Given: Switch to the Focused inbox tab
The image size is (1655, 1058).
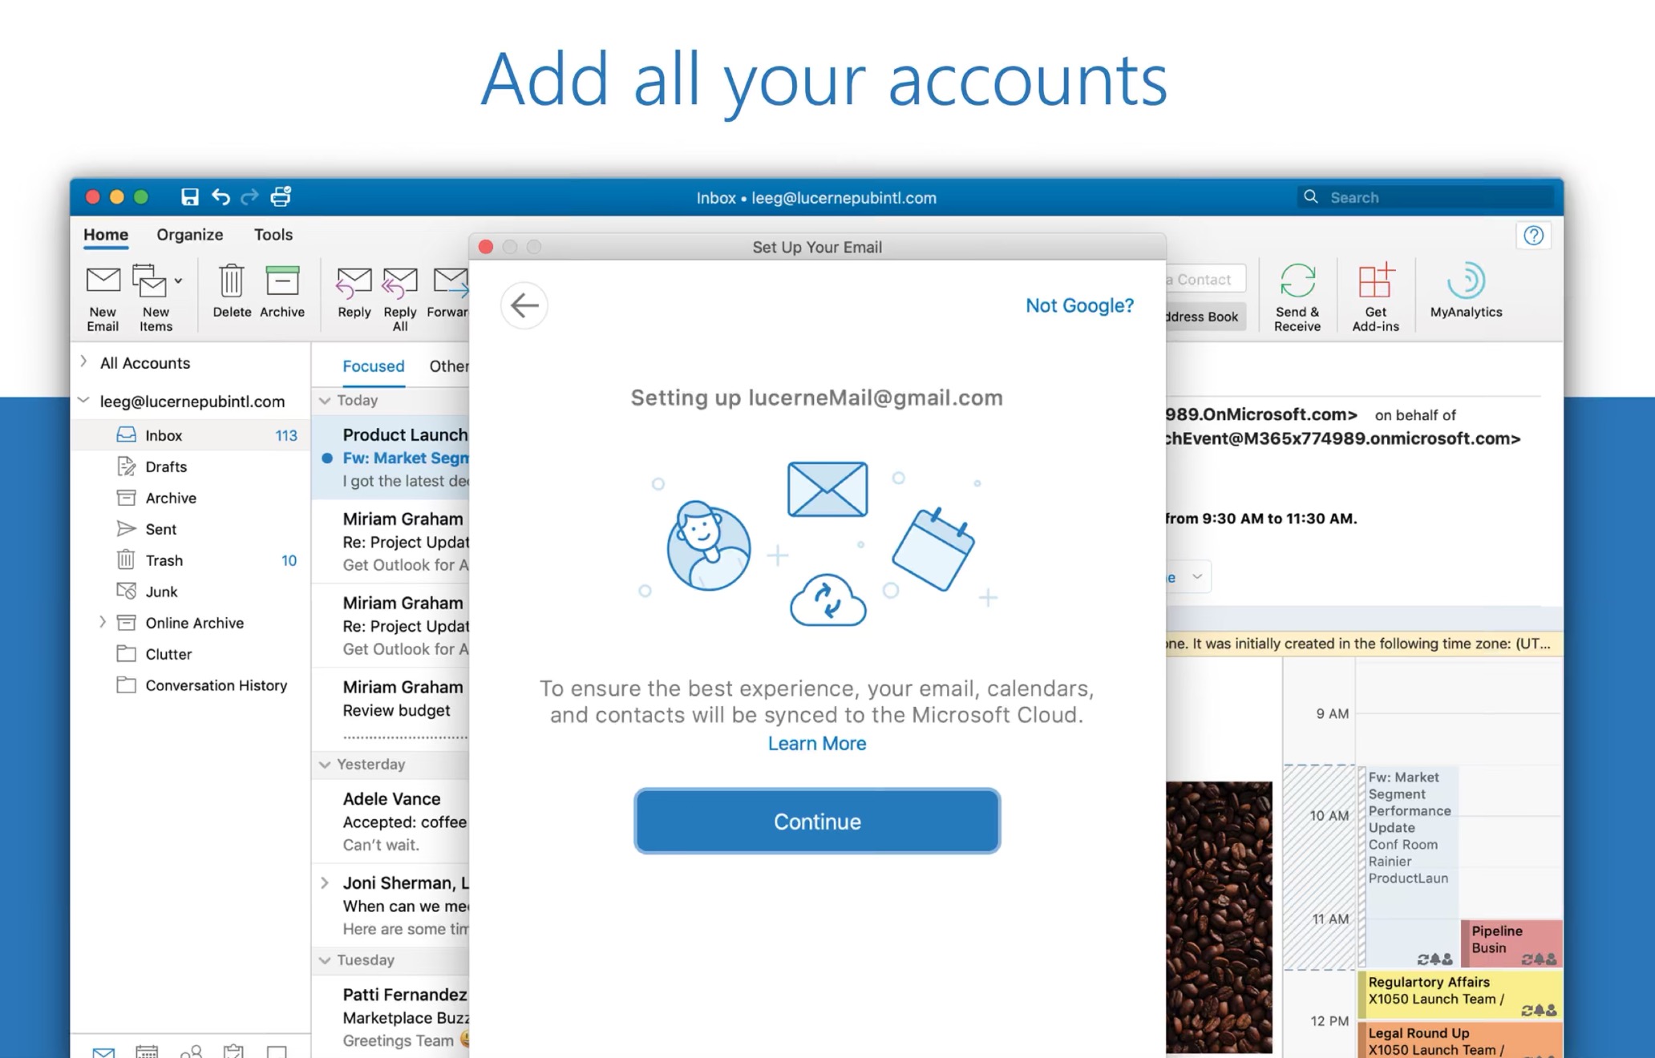Looking at the screenshot, I should click(x=373, y=366).
